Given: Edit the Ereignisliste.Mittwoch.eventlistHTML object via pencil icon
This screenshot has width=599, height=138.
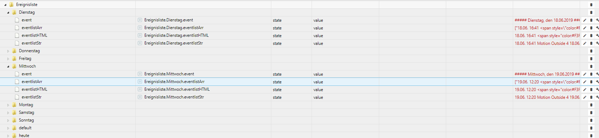Looking at the screenshot, I should pyautogui.click(x=585, y=90).
